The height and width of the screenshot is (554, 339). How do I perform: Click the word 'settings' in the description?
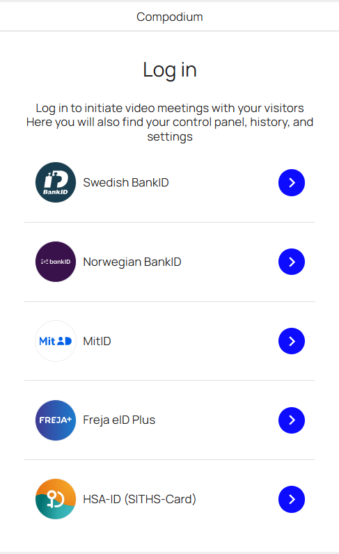coord(170,136)
